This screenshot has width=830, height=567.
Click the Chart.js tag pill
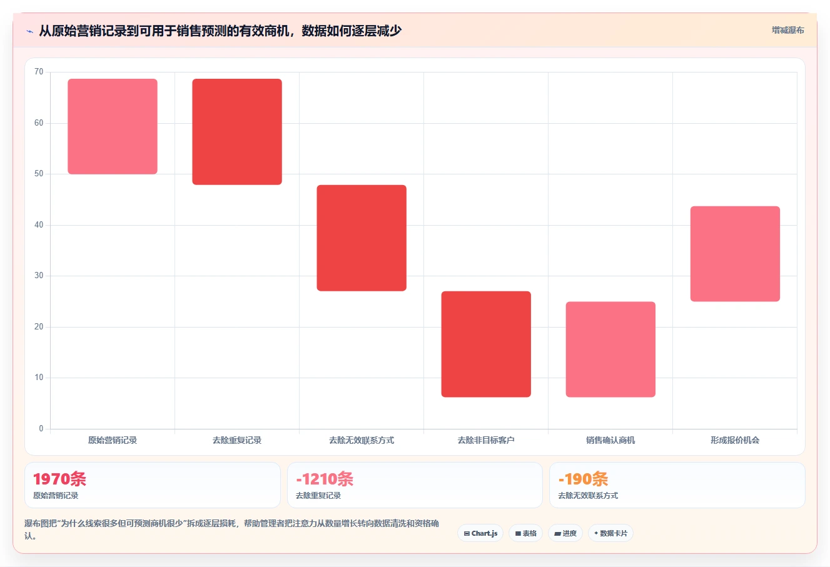480,533
